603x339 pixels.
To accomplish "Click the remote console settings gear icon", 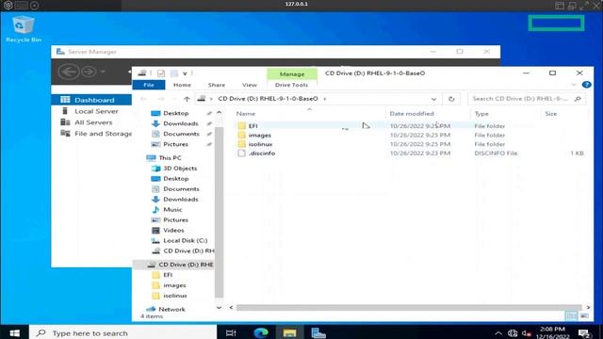I will point(8,6).
